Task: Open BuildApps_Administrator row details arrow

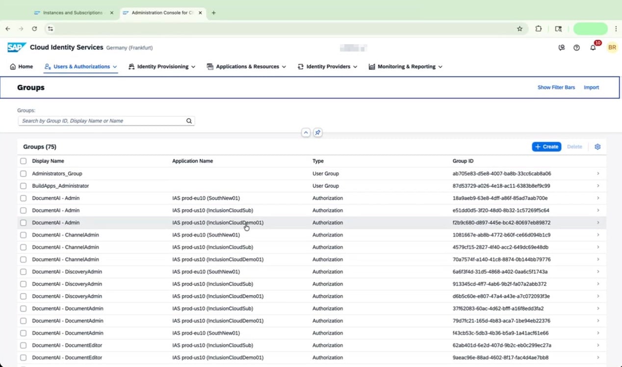Action: [x=598, y=186]
